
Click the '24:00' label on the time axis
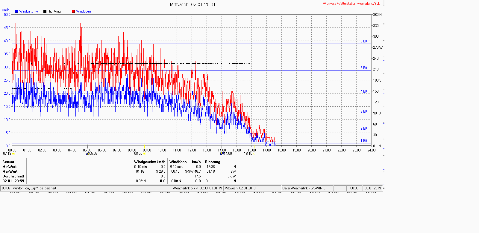click(x=372, y=150)
